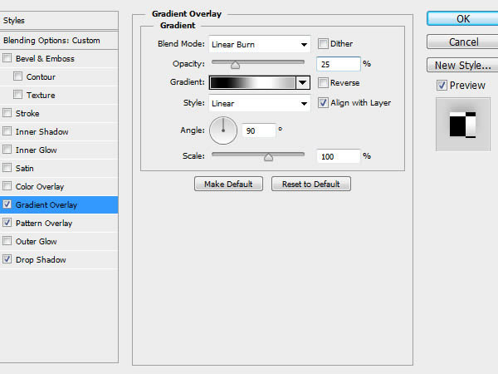
Task: Open the Style Linear dropdown
Action: click(x=260, y=103)
